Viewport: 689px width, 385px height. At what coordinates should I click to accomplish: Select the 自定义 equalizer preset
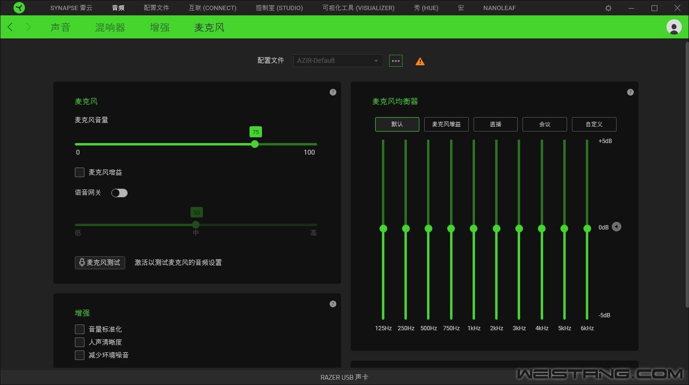pos(594,124)
